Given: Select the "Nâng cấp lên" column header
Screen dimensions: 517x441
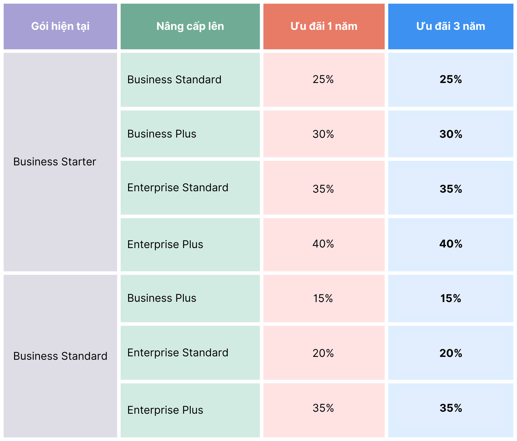Looking at the screenshot, I should pos(190,26).
